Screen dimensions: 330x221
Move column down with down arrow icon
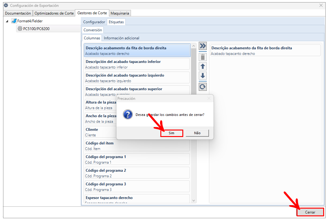click(203, 76)
